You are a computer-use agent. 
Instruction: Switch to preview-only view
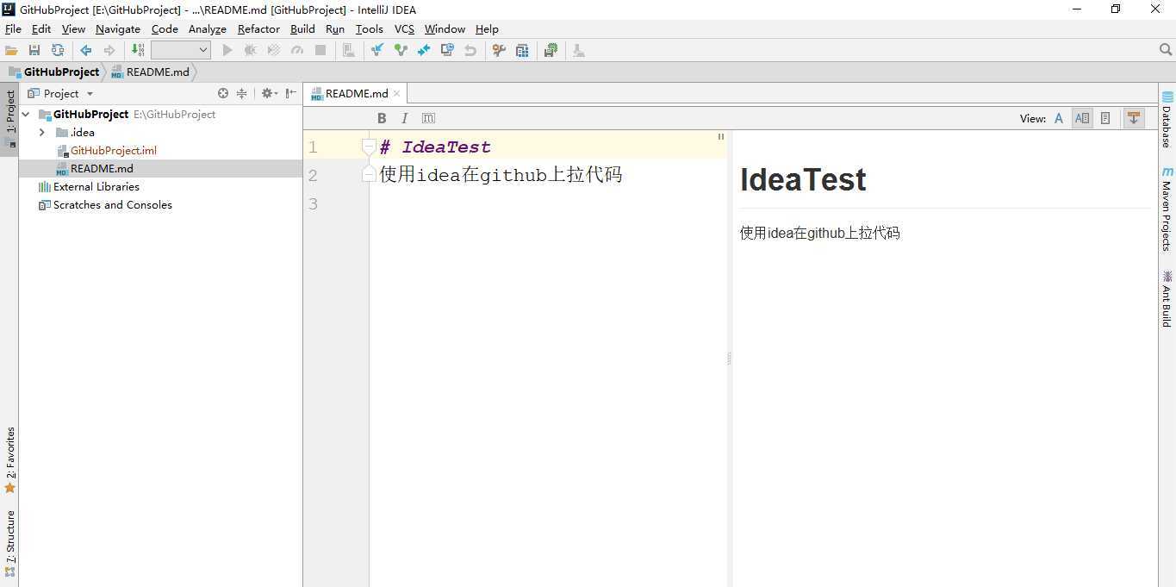[x=1105, y=118]
